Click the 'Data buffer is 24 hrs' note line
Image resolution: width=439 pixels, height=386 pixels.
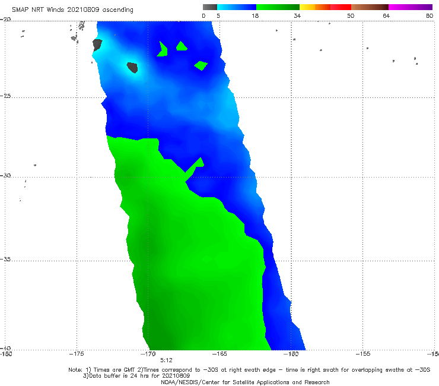(136, 376)
